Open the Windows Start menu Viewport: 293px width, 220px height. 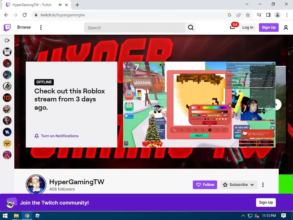click(x=5, y=216)
